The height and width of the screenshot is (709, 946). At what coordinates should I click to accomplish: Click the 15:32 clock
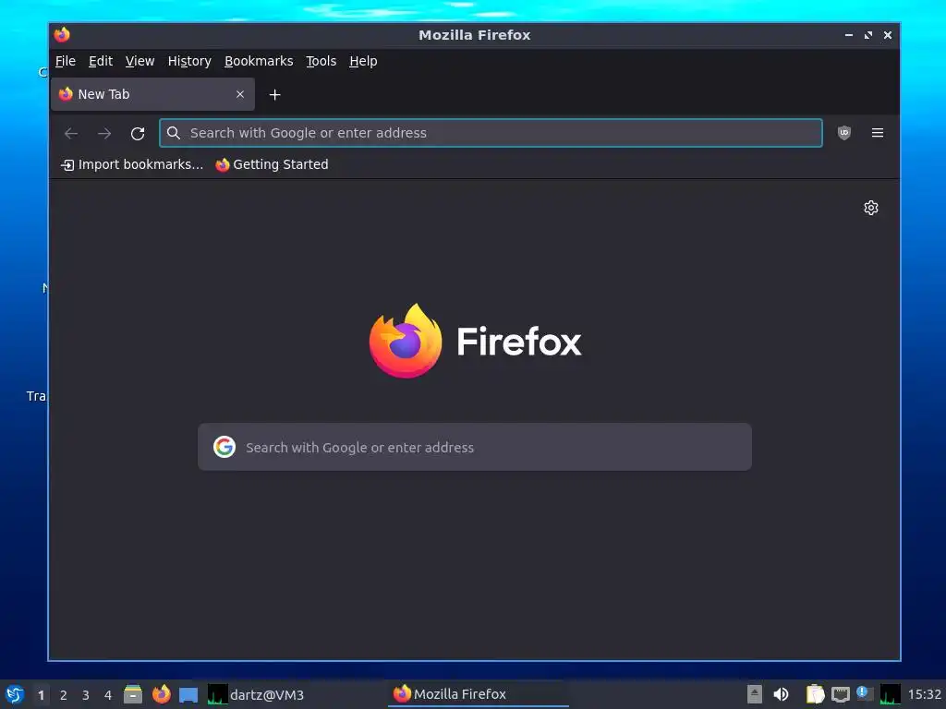(x=924, y=694)
